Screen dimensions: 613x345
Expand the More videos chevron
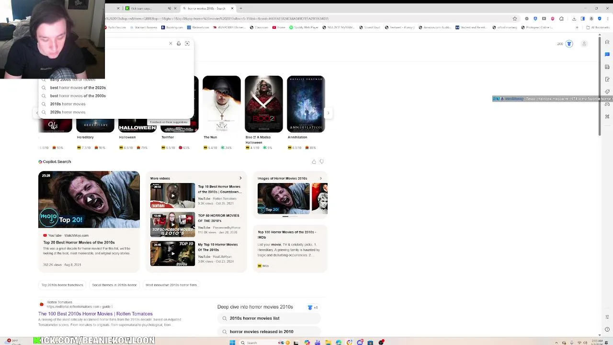(x=240, y=178)
